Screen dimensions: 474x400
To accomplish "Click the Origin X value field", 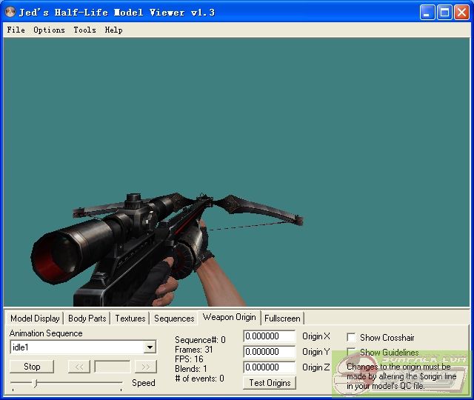I will tap(269, 336).
